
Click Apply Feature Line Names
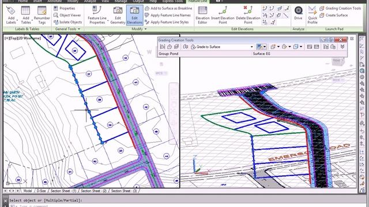pyautogui.click(x=168, y=16)
